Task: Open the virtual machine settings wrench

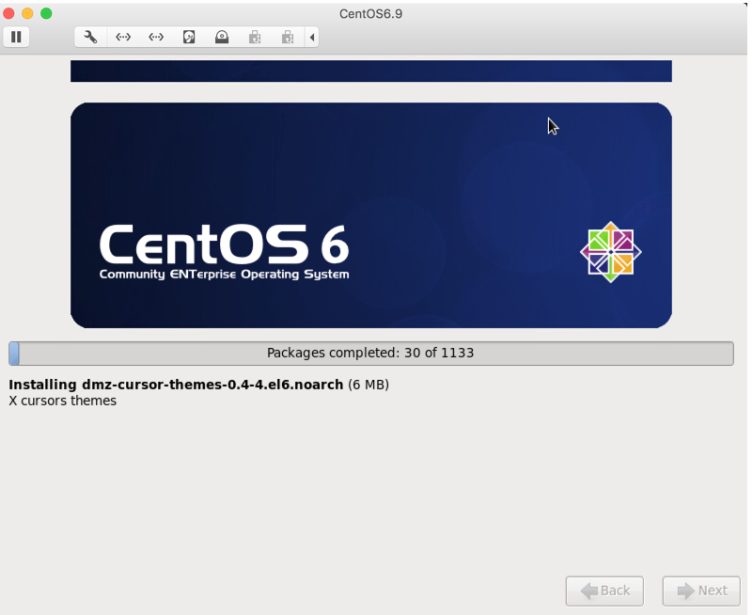Action: coord(90,37)
